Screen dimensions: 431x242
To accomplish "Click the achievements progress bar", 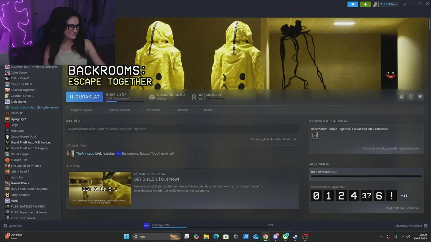I will (x=366, y=176).
